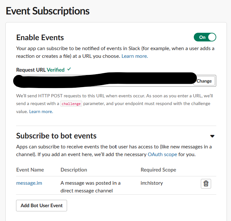231x221 pixels.
Task: Open the message.im event link
Action: tap(29, 183)
